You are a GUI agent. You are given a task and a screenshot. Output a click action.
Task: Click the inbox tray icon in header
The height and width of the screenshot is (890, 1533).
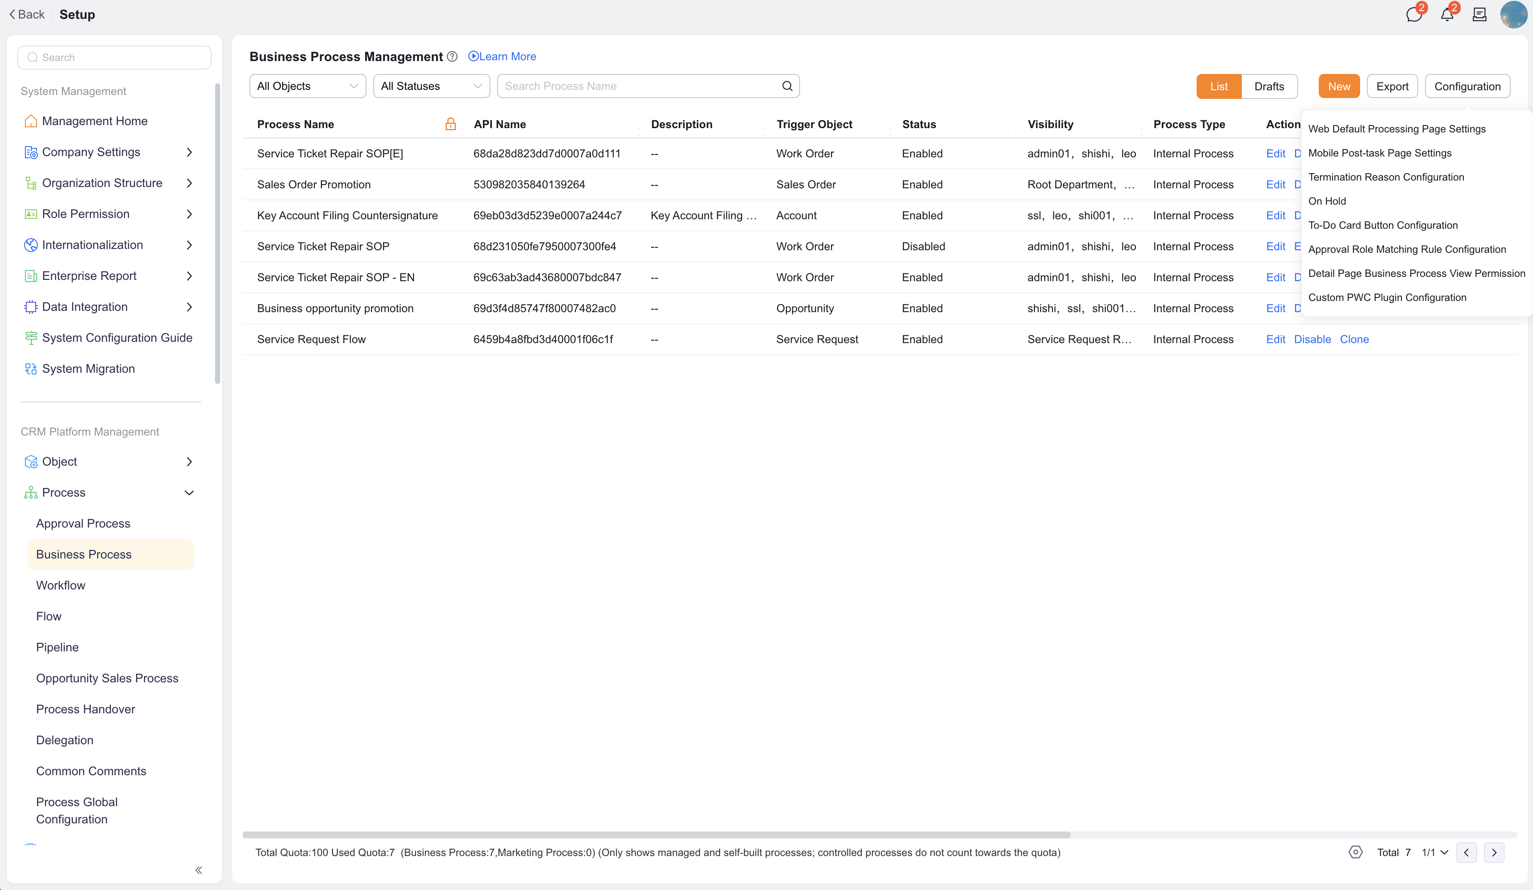tap(1480, 15)
